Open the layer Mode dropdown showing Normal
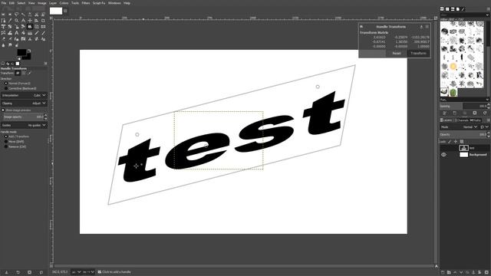This screenshot has height=276, width=491. [x=459, y=127]
